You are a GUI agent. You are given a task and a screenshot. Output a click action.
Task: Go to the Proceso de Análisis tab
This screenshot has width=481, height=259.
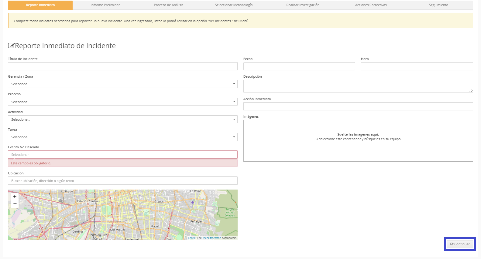[x=169, y=5]
